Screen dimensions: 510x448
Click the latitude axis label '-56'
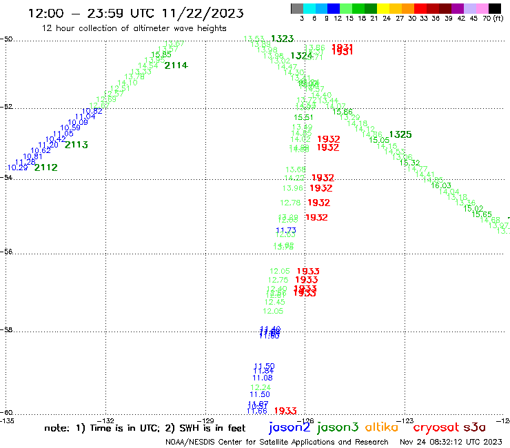6,252
